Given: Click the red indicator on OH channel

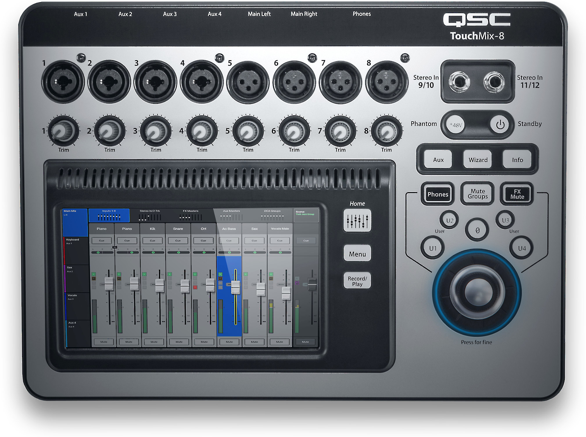Looking at the screenshot, I should coord(195,287).
